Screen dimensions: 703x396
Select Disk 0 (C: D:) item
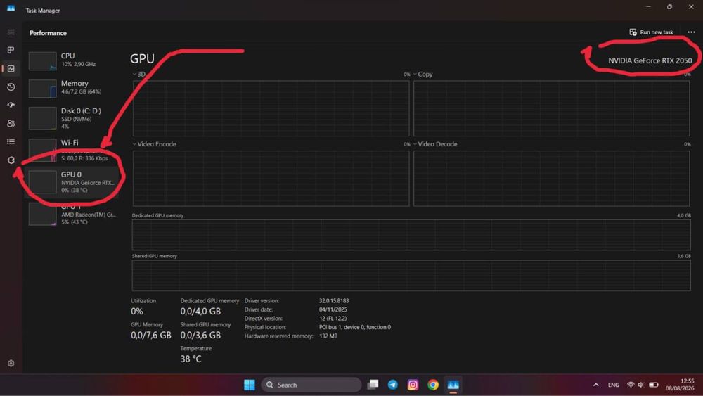pos(72,118)
